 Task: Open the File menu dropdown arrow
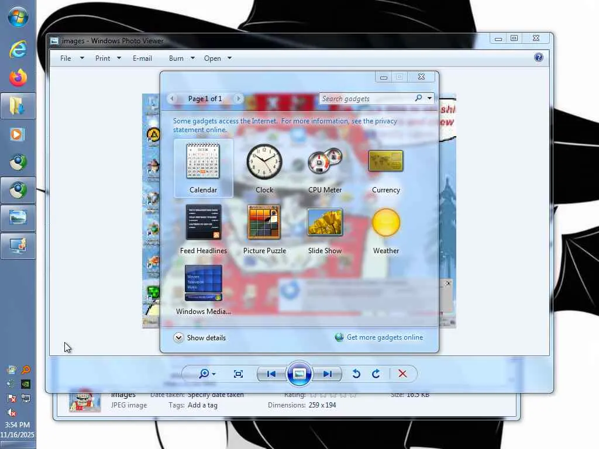[x=82, y=58]
